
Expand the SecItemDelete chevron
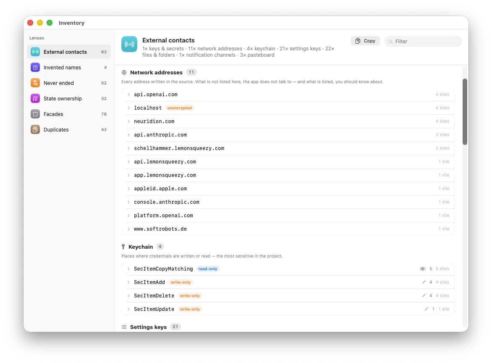(x=128, y=296)
